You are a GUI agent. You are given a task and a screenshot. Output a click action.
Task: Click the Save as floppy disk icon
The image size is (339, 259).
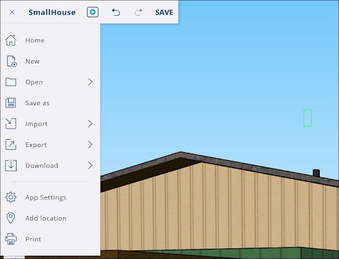tap(11, 103)
